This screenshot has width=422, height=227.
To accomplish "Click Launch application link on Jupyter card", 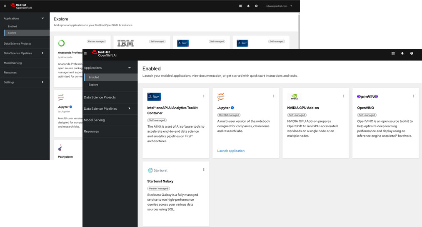I will point(231,151).
